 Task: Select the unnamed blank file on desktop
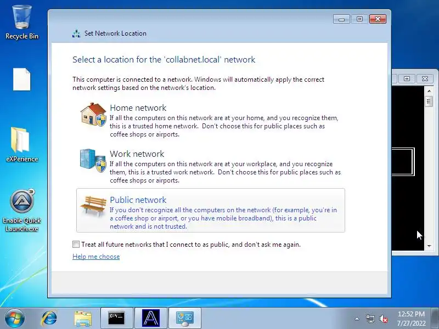pyautogui.click(x=22, y=80)
